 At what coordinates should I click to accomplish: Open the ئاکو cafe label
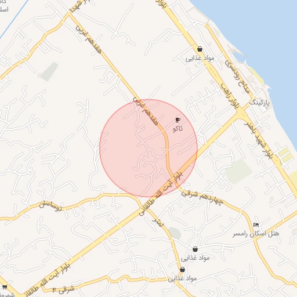[x=178, y=129]
